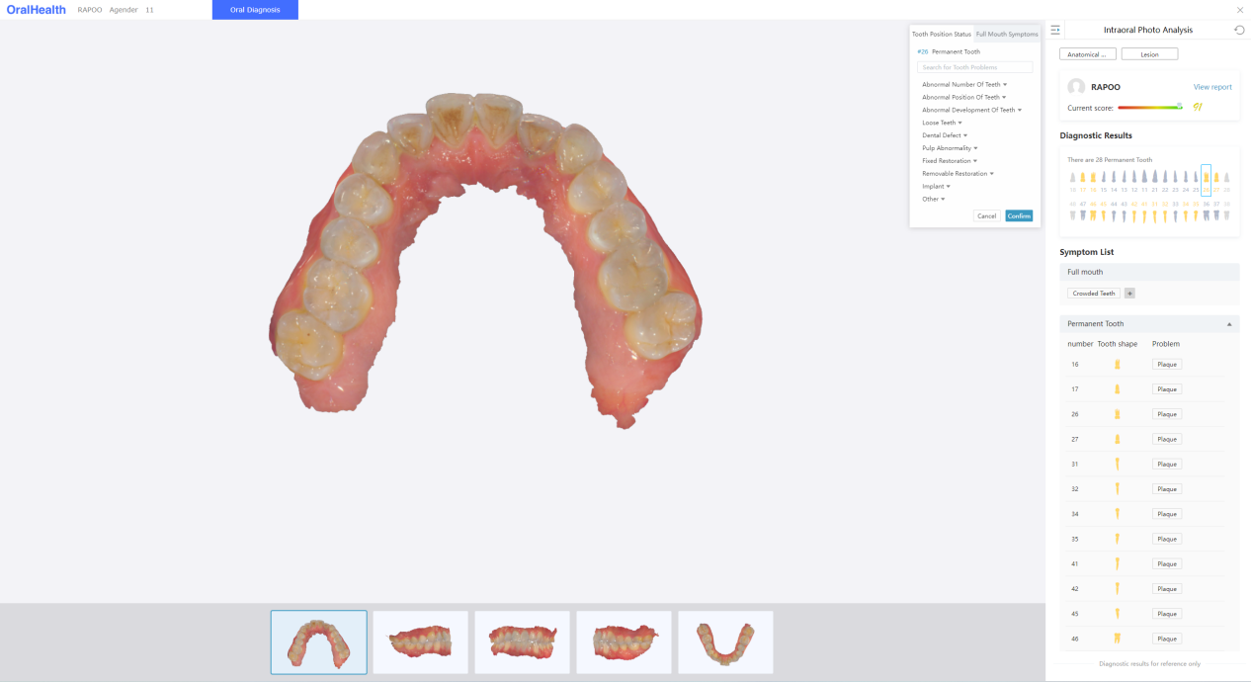1251x682 pixels.
Task: Select the second thumbnail side view
Action: [x=421, y=642]
